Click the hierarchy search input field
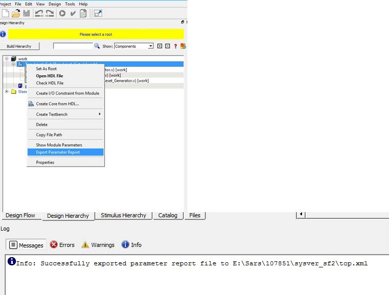Screen dimensions: 389x295 point(73,46)
